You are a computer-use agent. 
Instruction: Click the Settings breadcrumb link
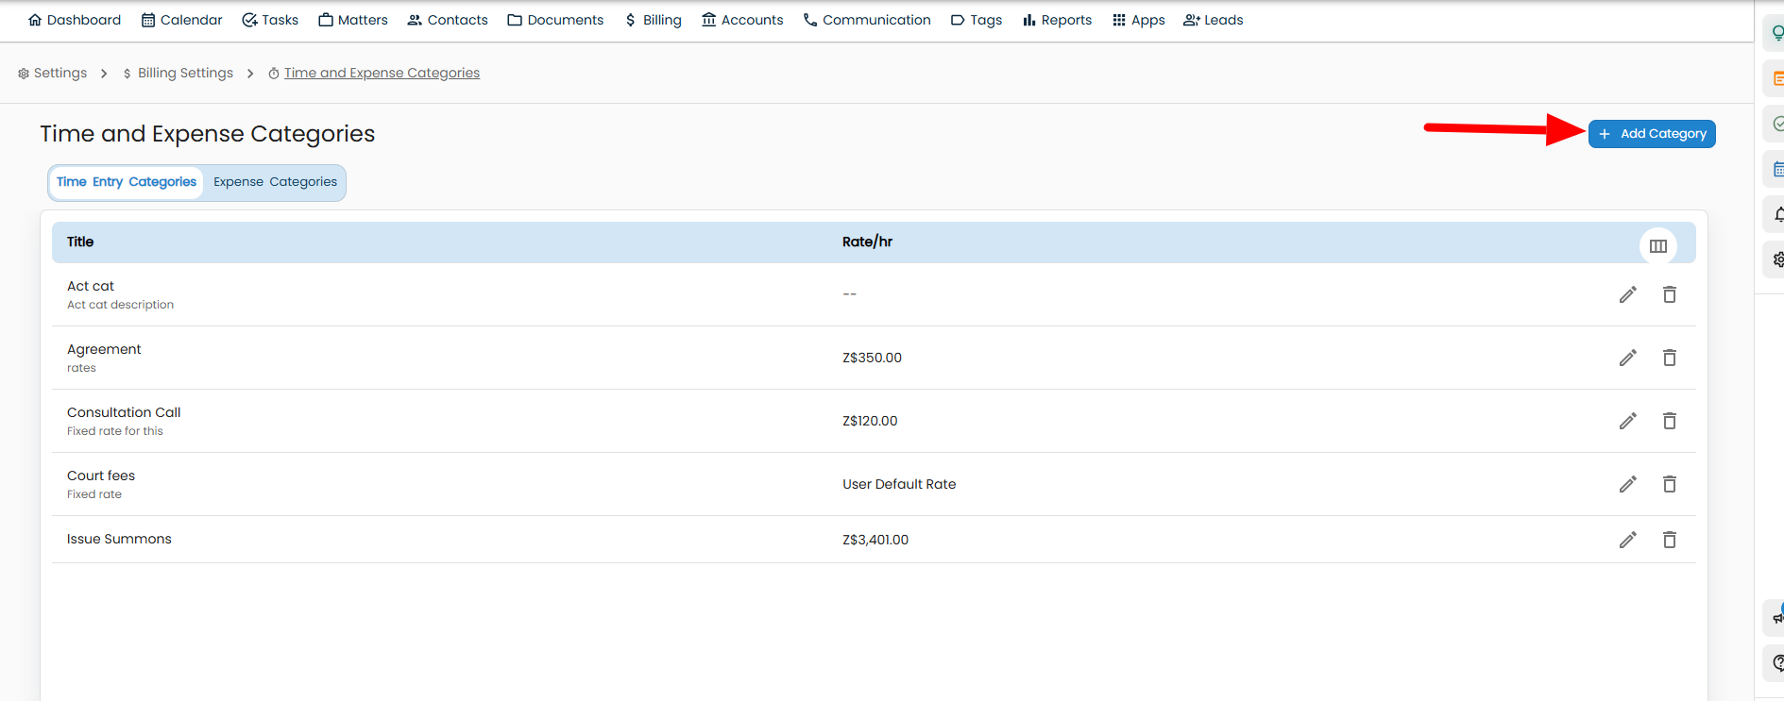(59, 73)
